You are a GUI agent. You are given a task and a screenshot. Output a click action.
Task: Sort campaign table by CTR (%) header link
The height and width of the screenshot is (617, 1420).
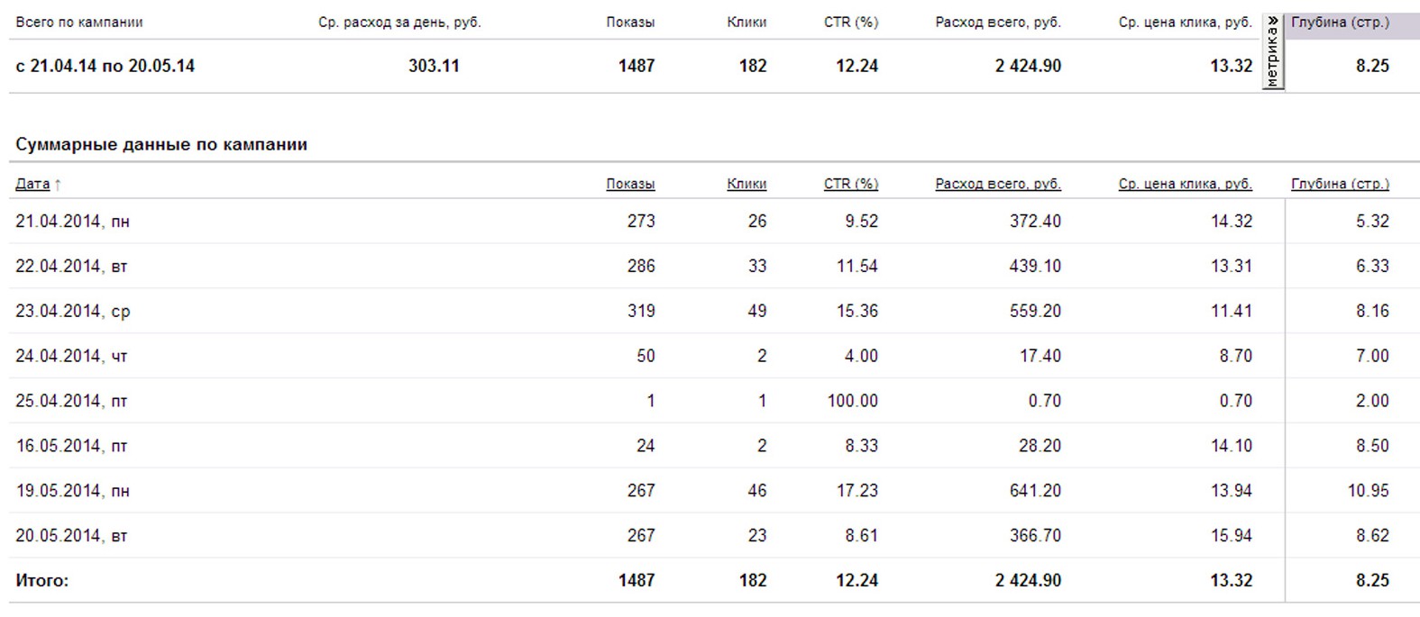[850, 184]
